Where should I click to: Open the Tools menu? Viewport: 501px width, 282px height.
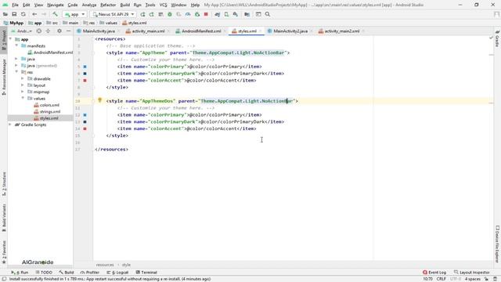pyautogui.click(x=150, y=5)
